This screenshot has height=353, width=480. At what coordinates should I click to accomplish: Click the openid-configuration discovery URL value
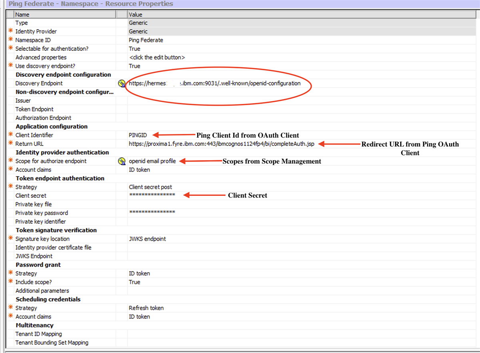(x=214, y=84)
